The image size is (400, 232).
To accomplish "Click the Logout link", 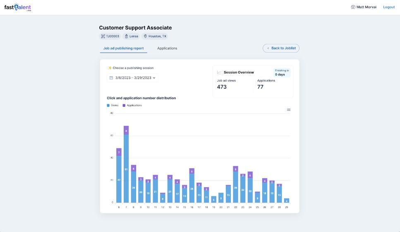I will (389, 7).
